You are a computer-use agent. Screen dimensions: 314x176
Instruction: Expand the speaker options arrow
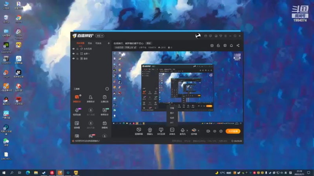click(x=199, y=131)
